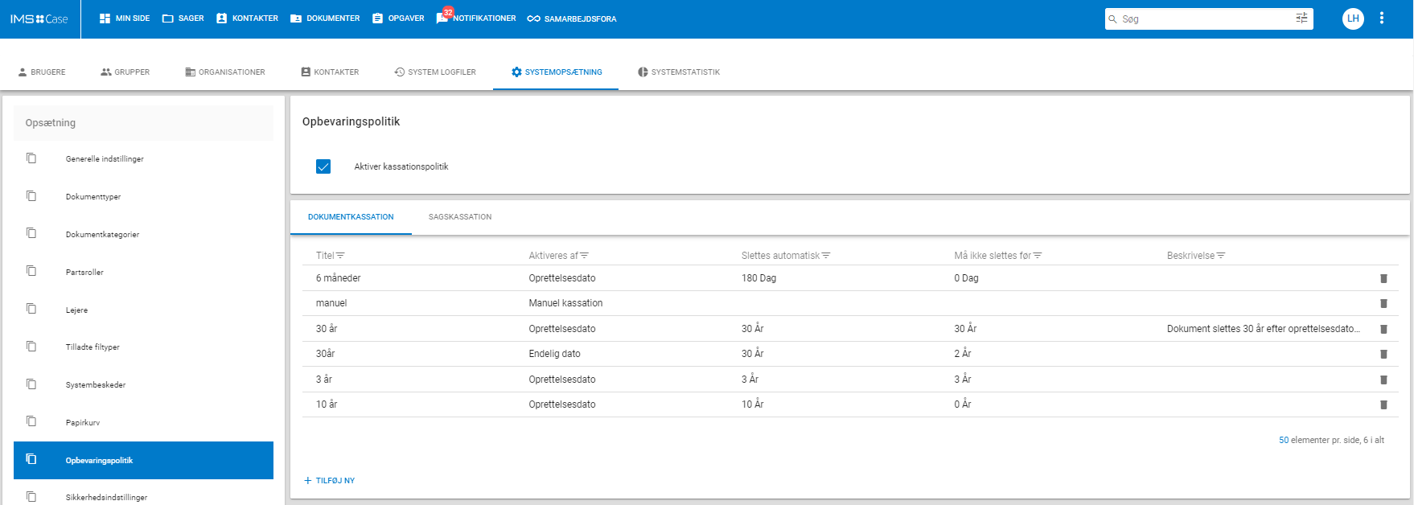Filter the 'Aktiveres af' column

click(584, 256)
